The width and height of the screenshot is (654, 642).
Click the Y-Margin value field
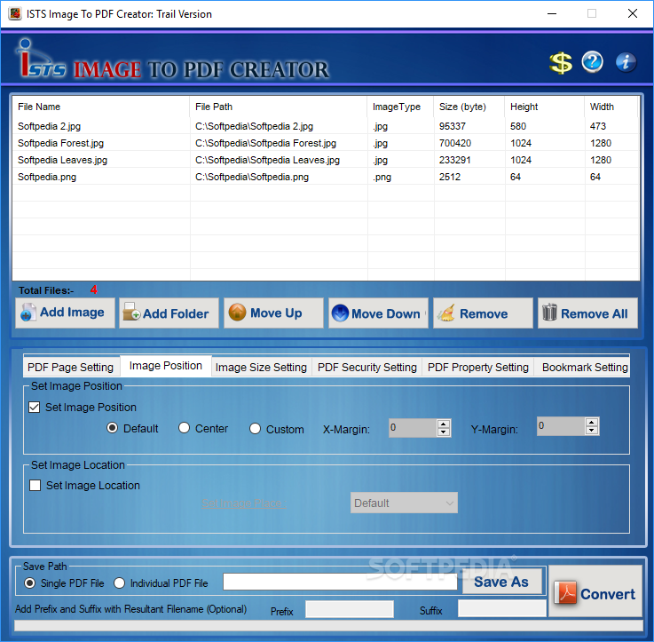561,426
